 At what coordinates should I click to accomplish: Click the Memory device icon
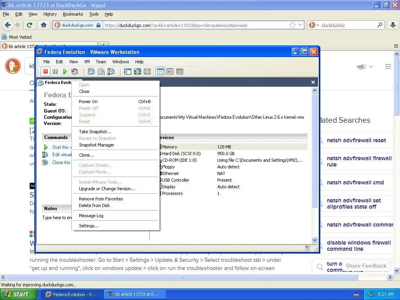[x=161, y=147]
